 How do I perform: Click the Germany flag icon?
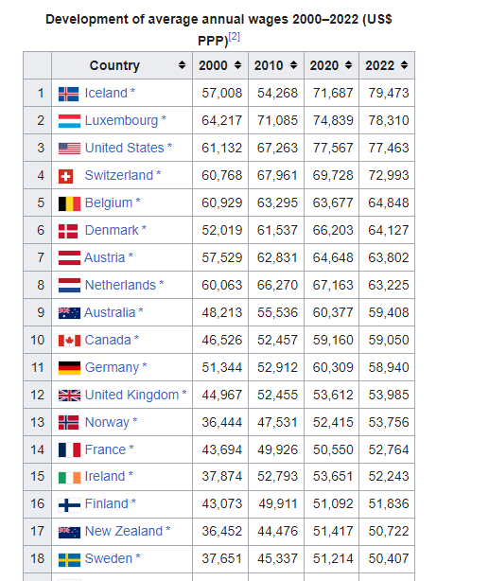pyautogui.click(x=69, y=368)
